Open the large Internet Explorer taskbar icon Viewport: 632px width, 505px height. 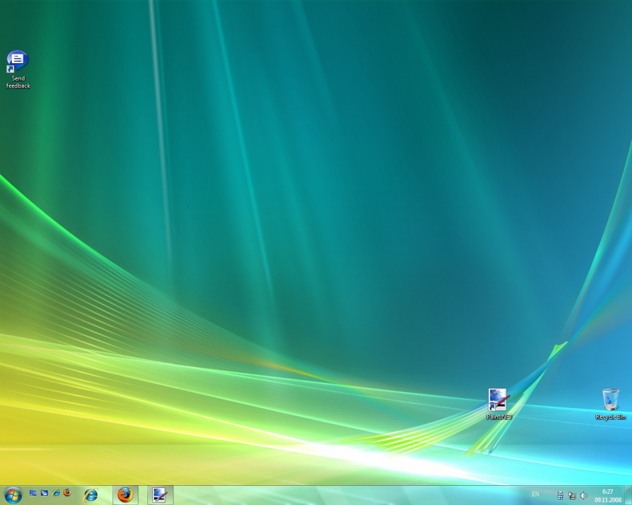coord(91,495)
